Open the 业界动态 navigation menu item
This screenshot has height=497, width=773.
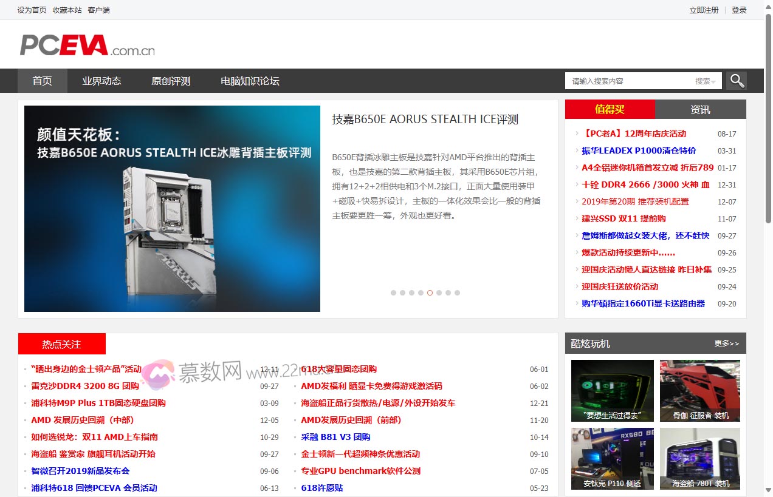pos(101,81)
